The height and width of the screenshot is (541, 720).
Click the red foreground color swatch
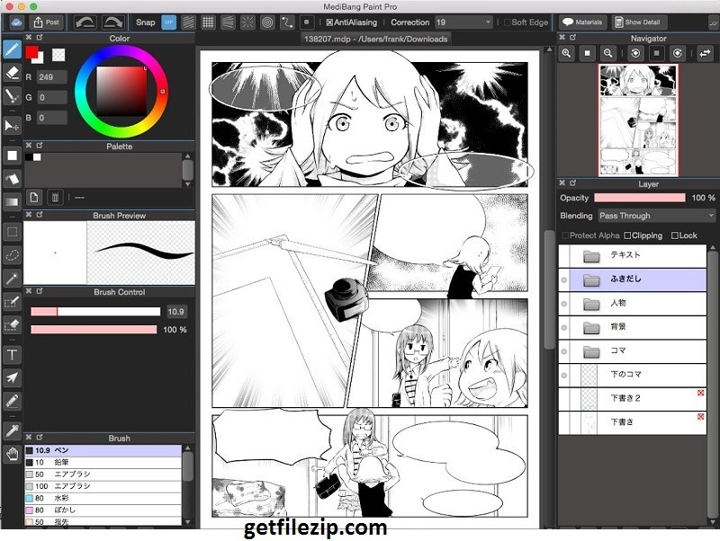[31, 52]
